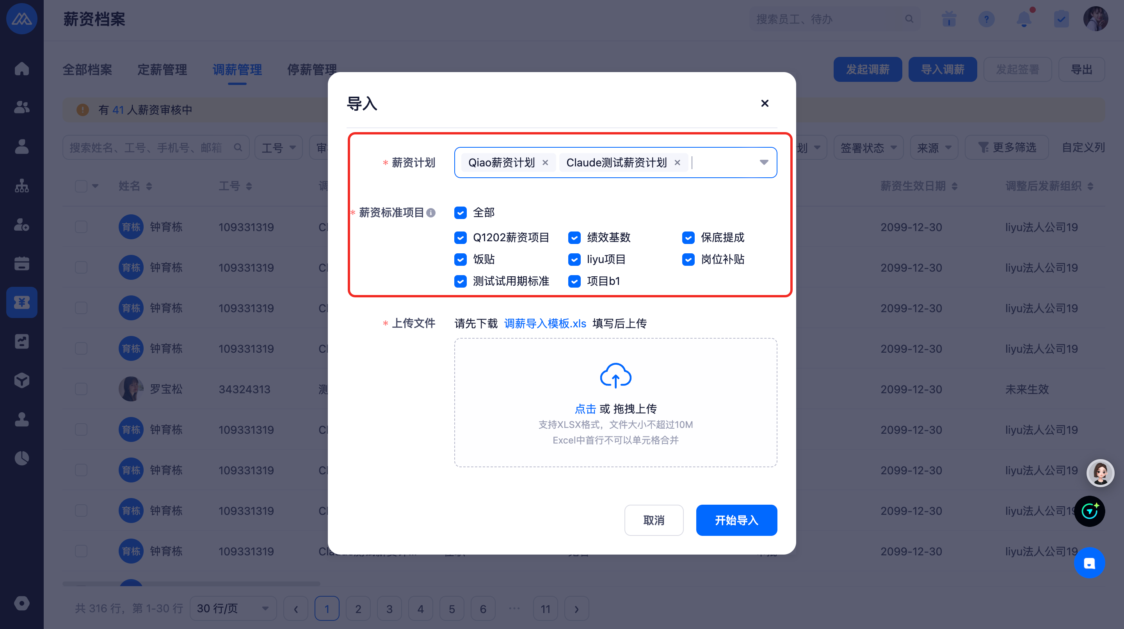This screenshot has width=1124, height=629.
Task: Click the 开始导入 button
Action: [736, 520]
